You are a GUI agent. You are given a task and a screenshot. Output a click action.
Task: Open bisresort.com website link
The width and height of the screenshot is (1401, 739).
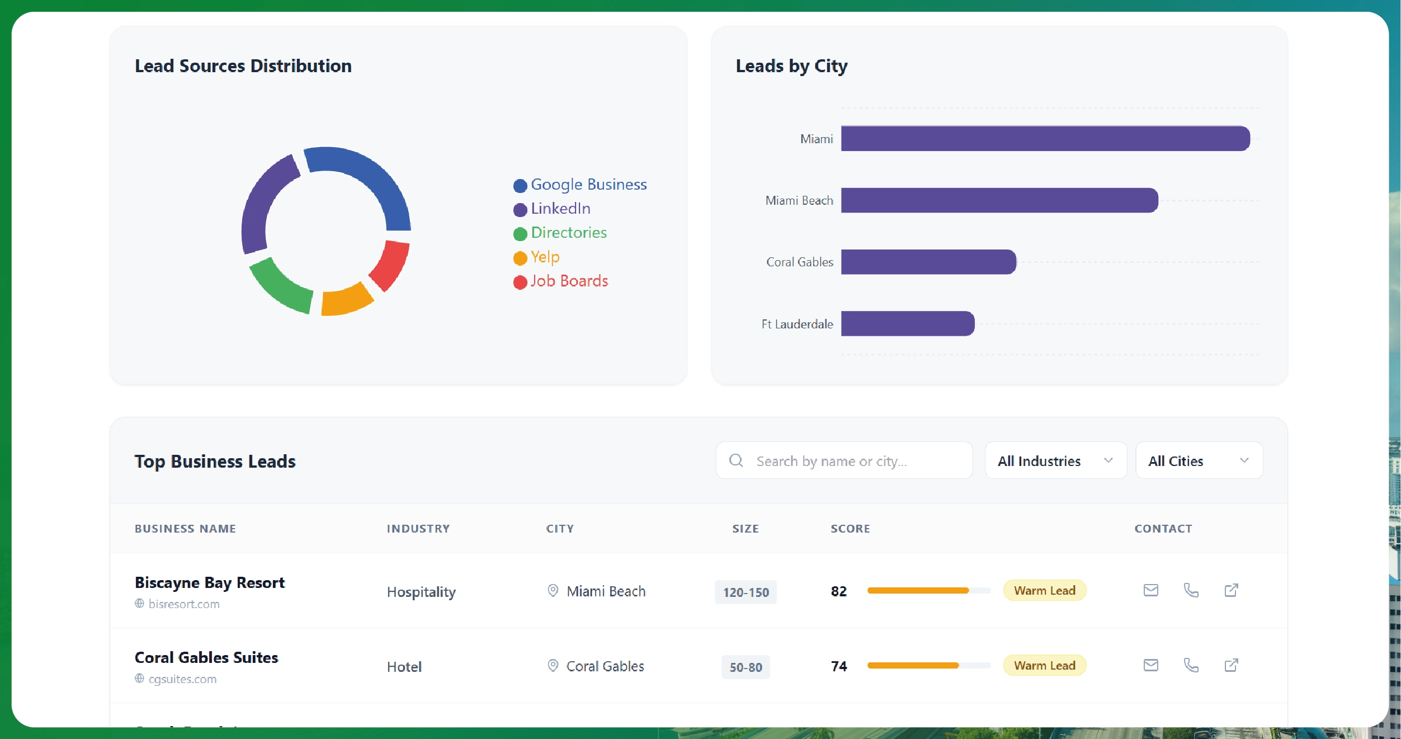[x=183, y=604]
